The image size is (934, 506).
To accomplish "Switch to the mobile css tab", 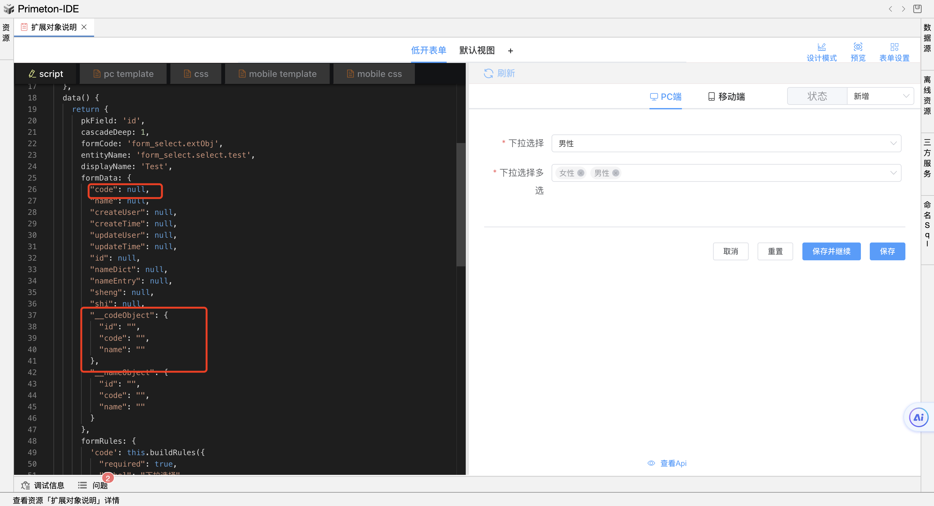I will (x=374, y=74).
